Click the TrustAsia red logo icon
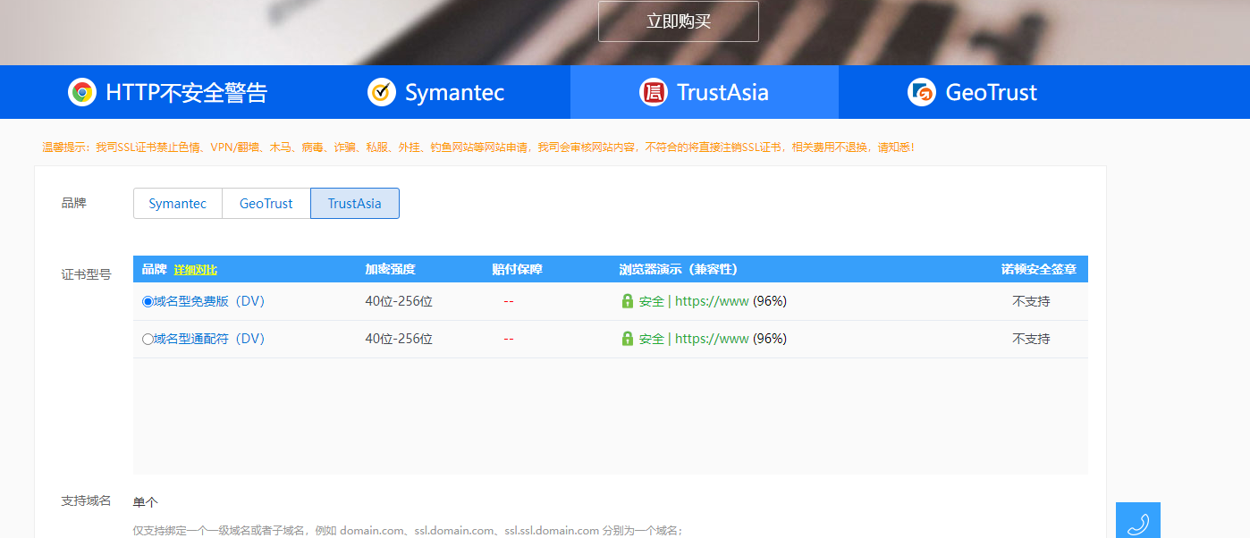The width and height of the screenshot is (1250, 538). (654, 92)
